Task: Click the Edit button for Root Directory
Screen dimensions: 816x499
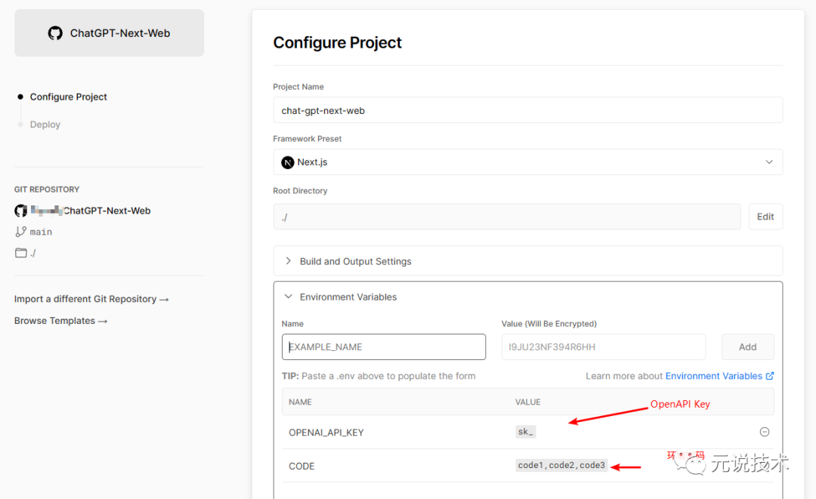Action: [765, 217]
